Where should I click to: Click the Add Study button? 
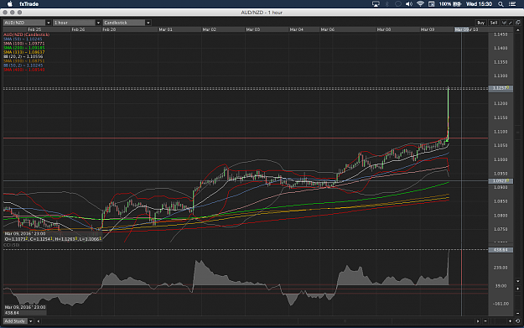click(15, 321)
